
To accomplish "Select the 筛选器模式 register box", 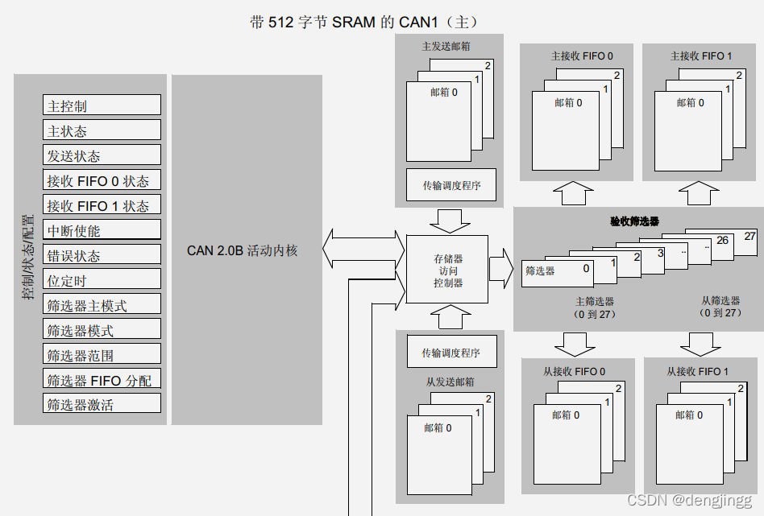I will pyautogui.click(x=102, y=329).
